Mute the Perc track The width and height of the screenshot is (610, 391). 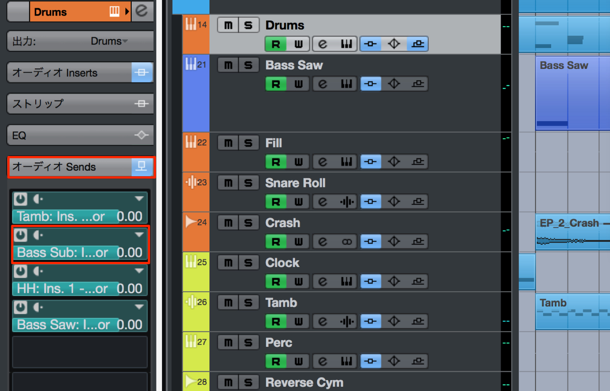[228, 343]
